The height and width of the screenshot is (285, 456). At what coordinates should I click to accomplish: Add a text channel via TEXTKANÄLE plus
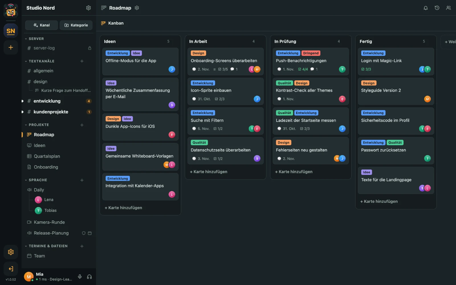[x=82, y=61]
